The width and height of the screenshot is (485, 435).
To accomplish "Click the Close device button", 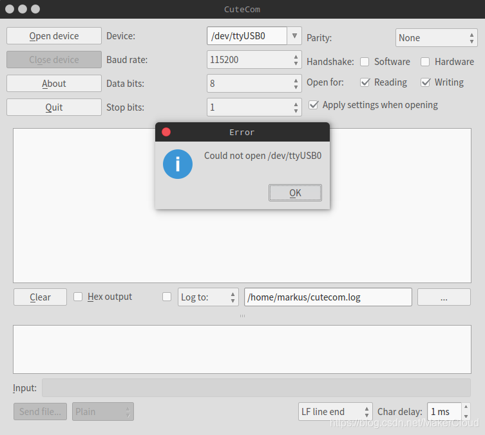I will [54, 60].
